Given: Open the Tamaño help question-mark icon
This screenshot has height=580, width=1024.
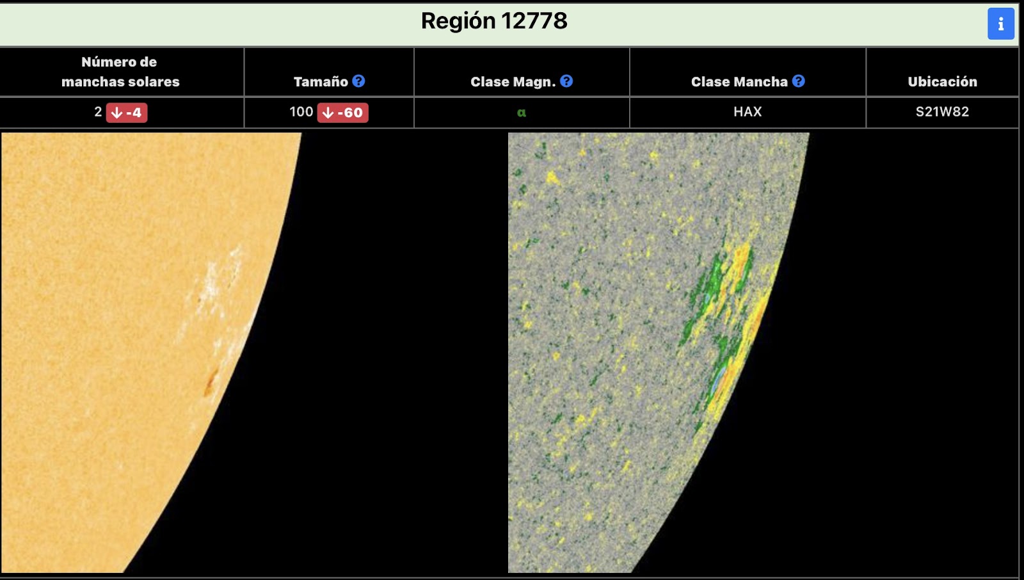Looking at the screenshot, I should point(359,81).
